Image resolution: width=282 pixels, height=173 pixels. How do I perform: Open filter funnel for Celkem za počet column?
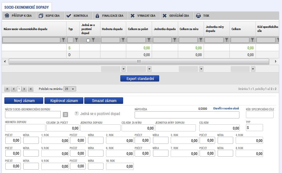pyautogui.click(x=149, y=40)
